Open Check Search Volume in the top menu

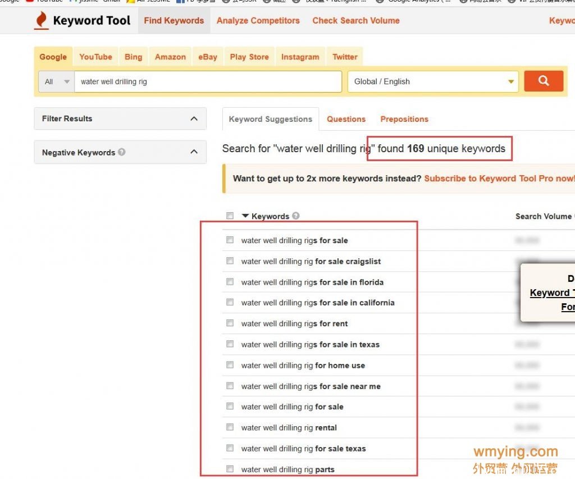point(355,21)
